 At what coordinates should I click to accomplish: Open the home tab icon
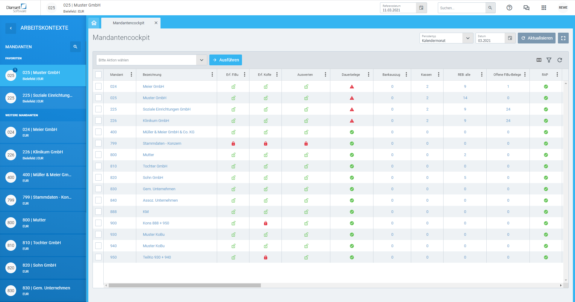(94, 23)
